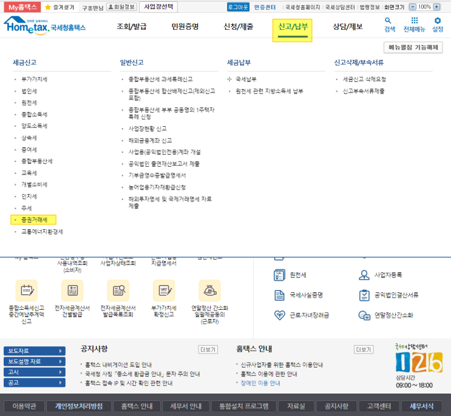
Task: Open notice 홈택스 접속 IP 및 시간 확인
Action: [x=129, y=383]
